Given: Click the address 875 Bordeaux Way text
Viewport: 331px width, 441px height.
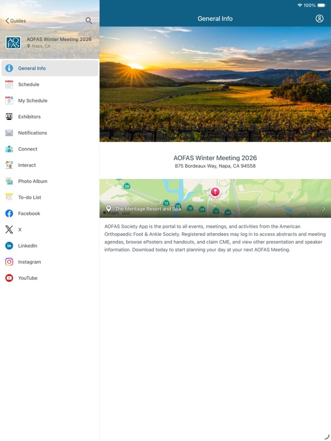Looking at the screenshot, I should (x=215, y=166).
